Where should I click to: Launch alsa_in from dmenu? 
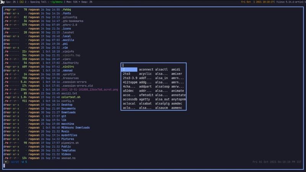[x=161, y=78]
